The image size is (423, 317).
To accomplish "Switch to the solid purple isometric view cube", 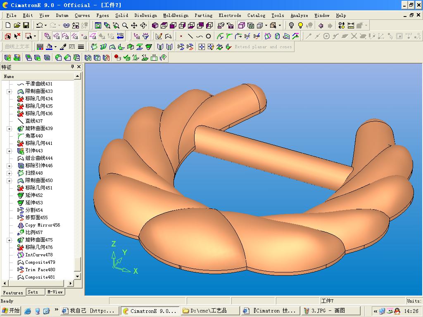I will (x=155, y=25).
